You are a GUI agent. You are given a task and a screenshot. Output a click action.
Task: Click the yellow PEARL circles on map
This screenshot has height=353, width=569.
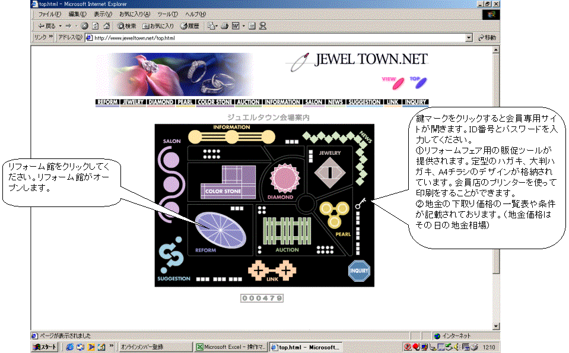(334, 214)
